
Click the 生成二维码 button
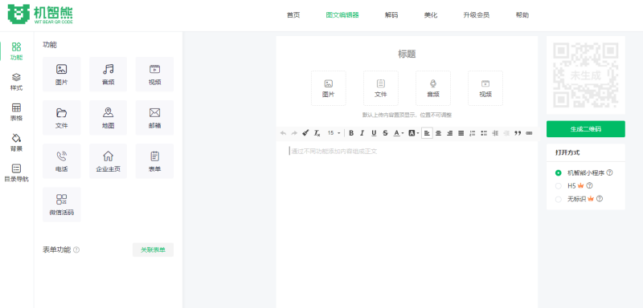(x=586, y=129)
